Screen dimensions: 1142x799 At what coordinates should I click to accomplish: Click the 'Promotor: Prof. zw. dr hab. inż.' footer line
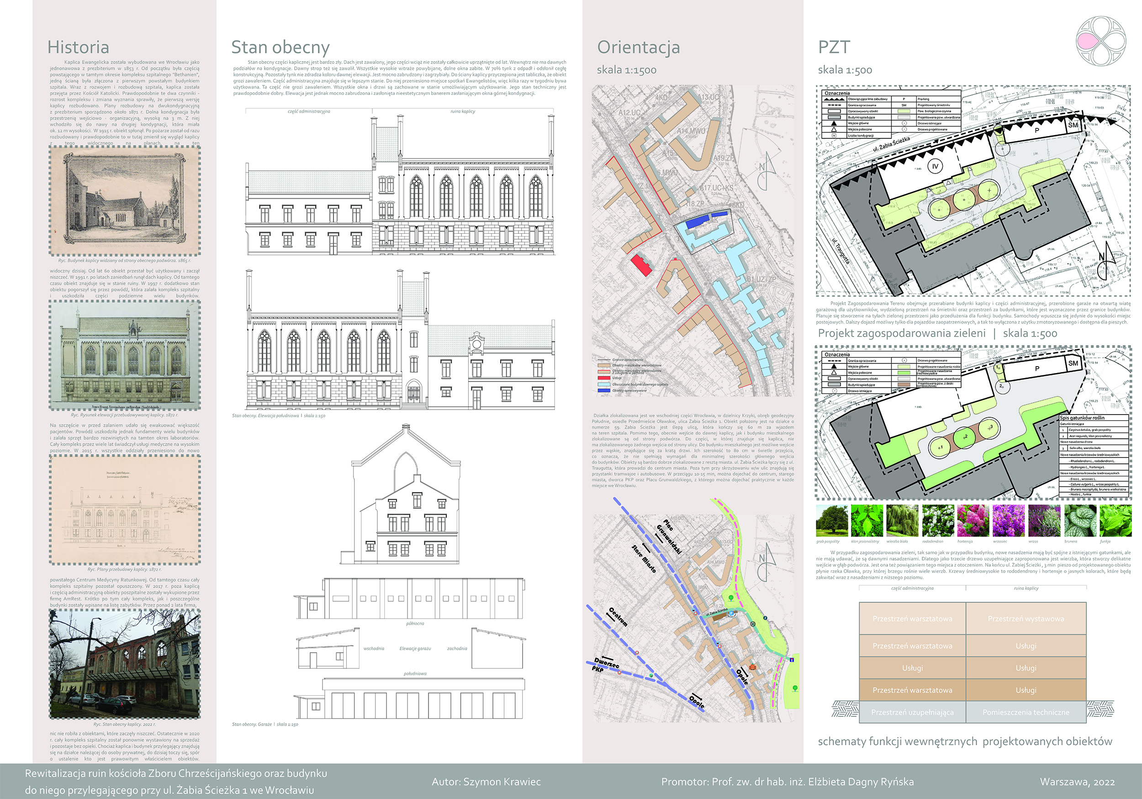[788, 782]
